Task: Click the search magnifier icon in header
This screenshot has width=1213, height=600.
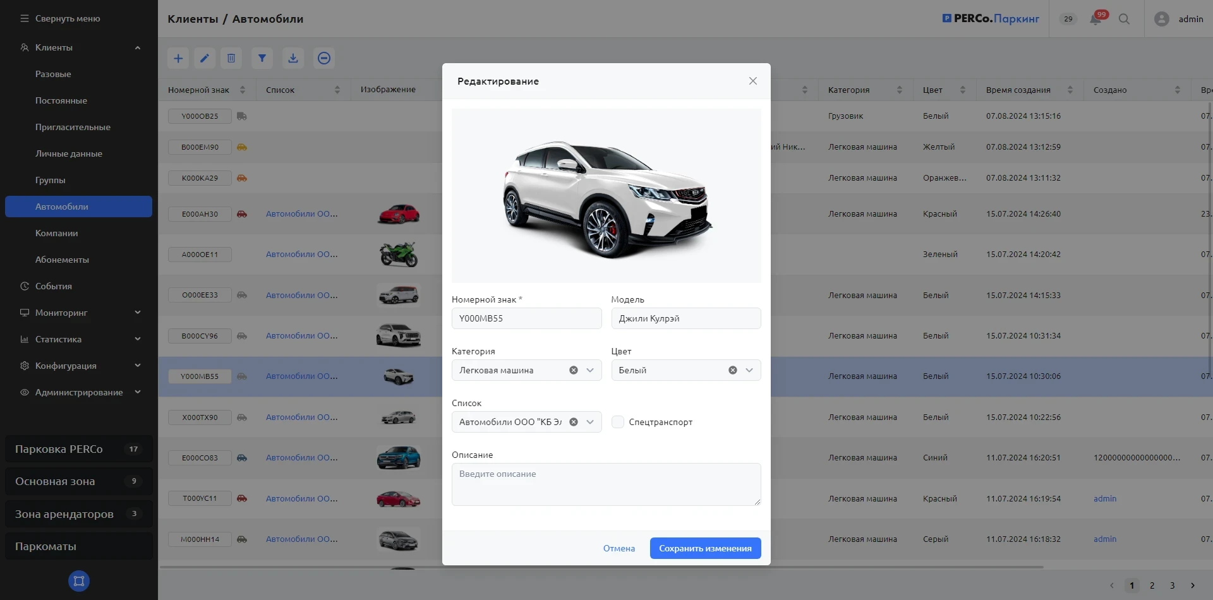Action: click(1124, 19)
